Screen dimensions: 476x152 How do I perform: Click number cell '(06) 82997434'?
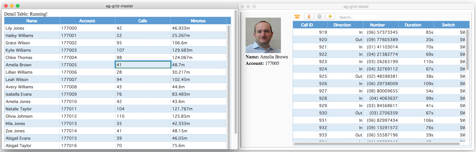click(x=381, y=120)
